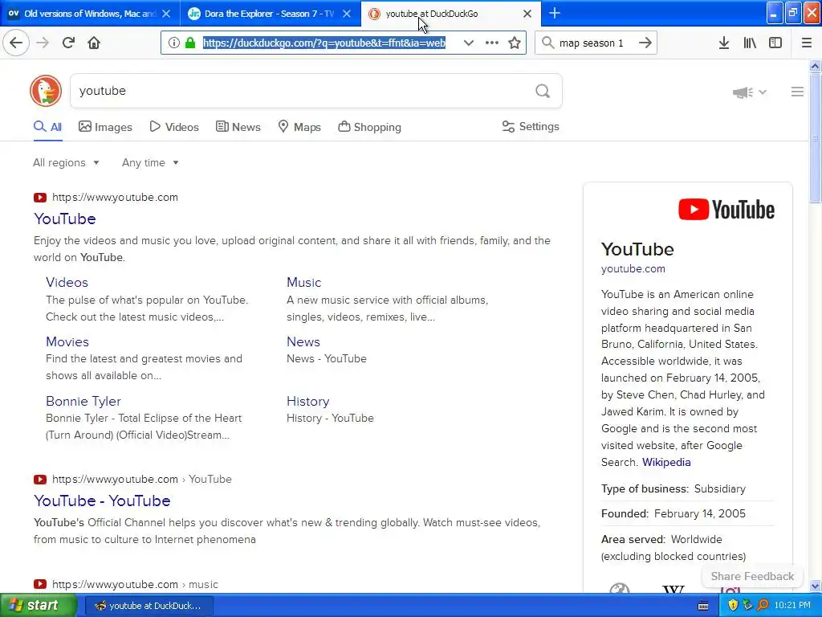Open the Firefox Library menu

click(750, 43)
